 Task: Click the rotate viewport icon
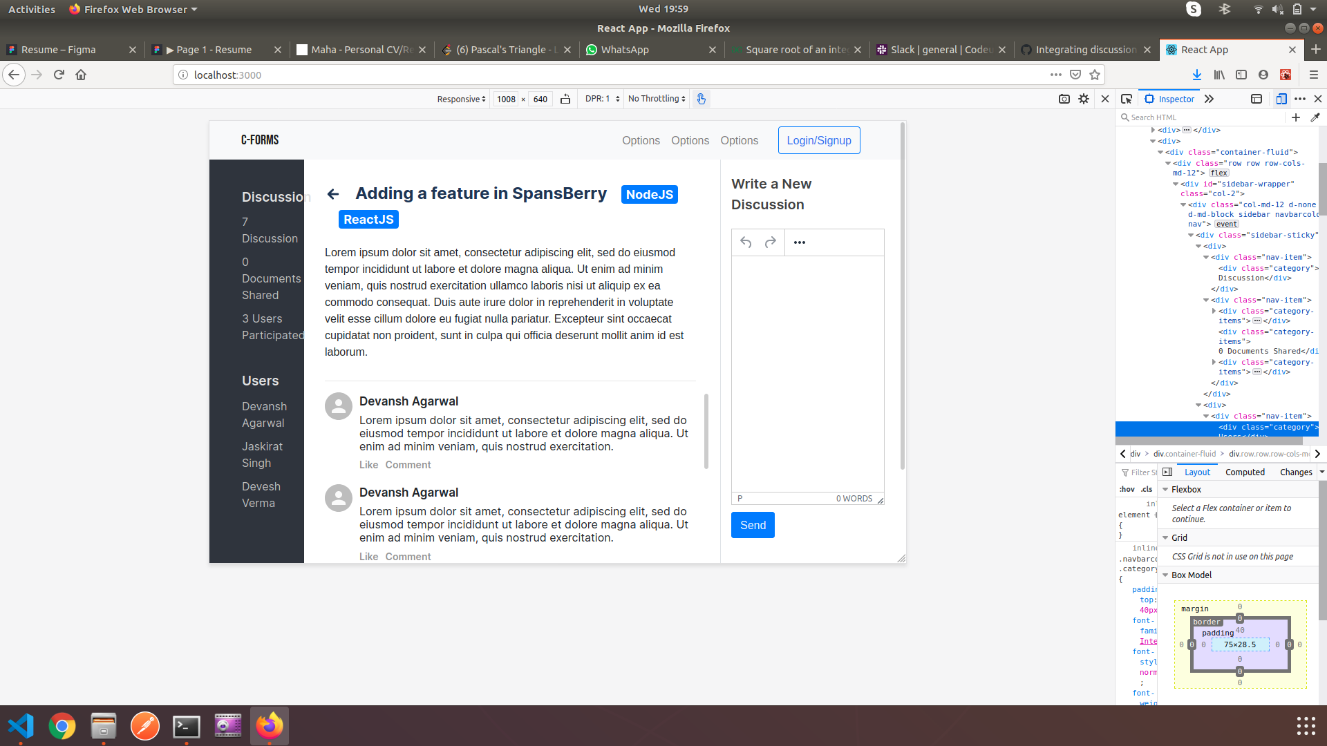[565, 99]
